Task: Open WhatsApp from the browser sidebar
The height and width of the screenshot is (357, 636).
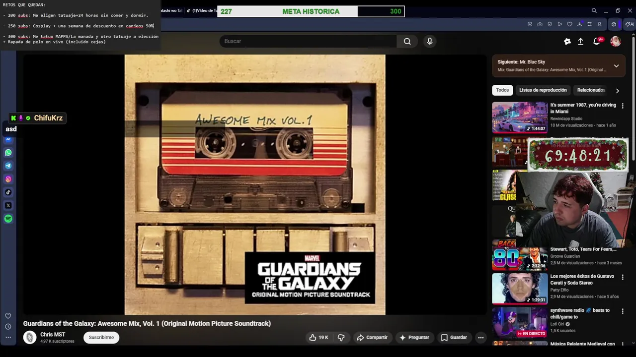Action: pos(8,153)
